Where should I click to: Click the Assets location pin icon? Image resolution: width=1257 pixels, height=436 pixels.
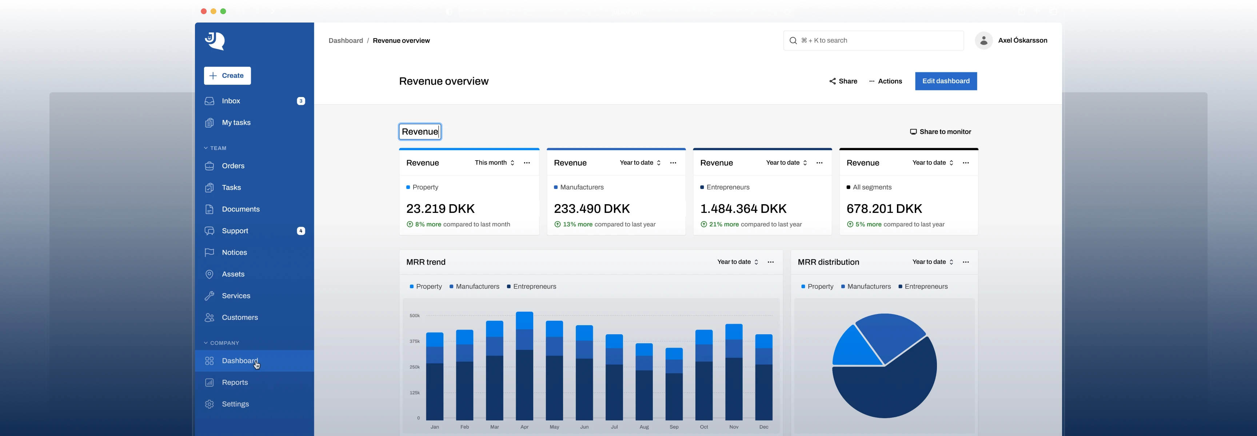coord(209,274)
